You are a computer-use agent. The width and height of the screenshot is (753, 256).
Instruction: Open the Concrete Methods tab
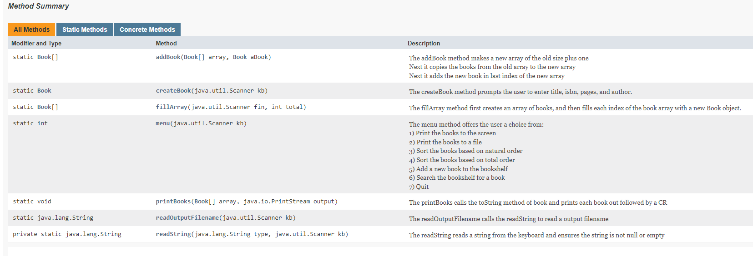click(x=147, y=30)
